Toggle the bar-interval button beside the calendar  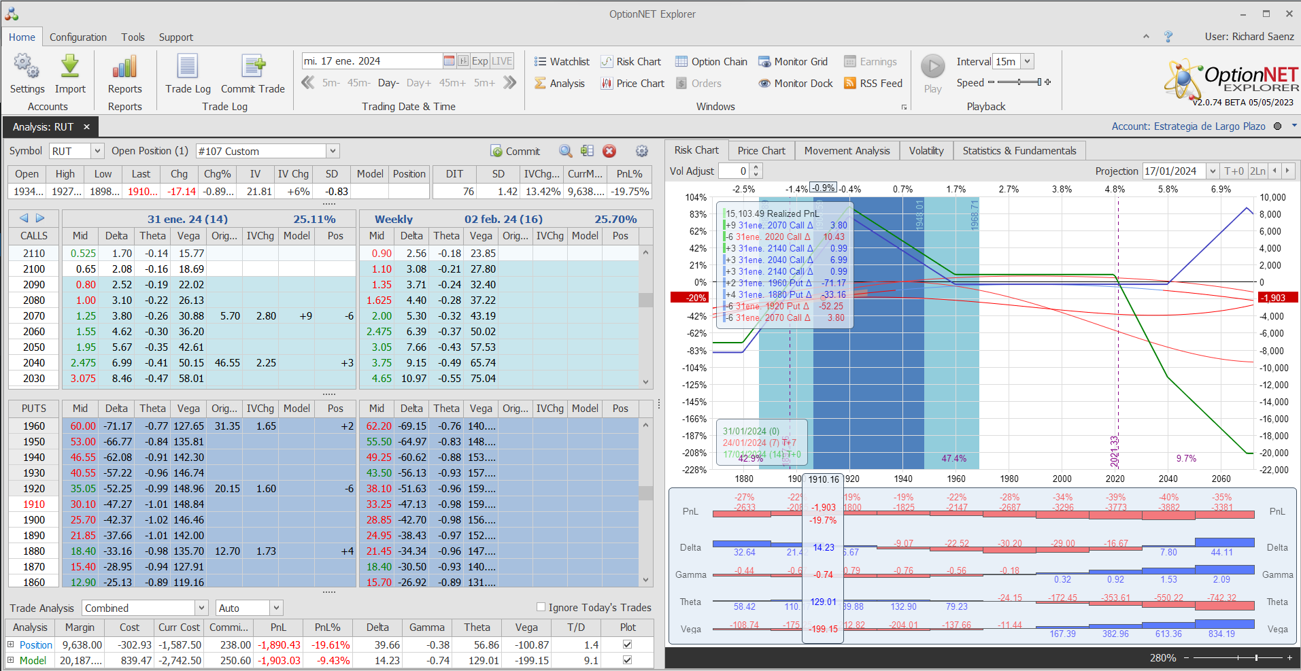pyautogui.click(x=462, y=61)
